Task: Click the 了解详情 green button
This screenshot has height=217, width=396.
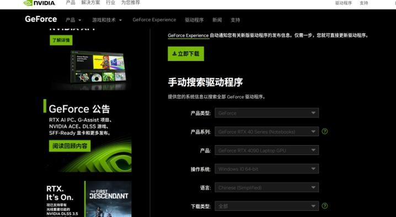Action: pos(61,40)
